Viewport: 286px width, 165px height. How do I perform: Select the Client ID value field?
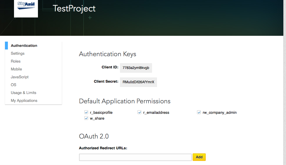tap(136, 68)
